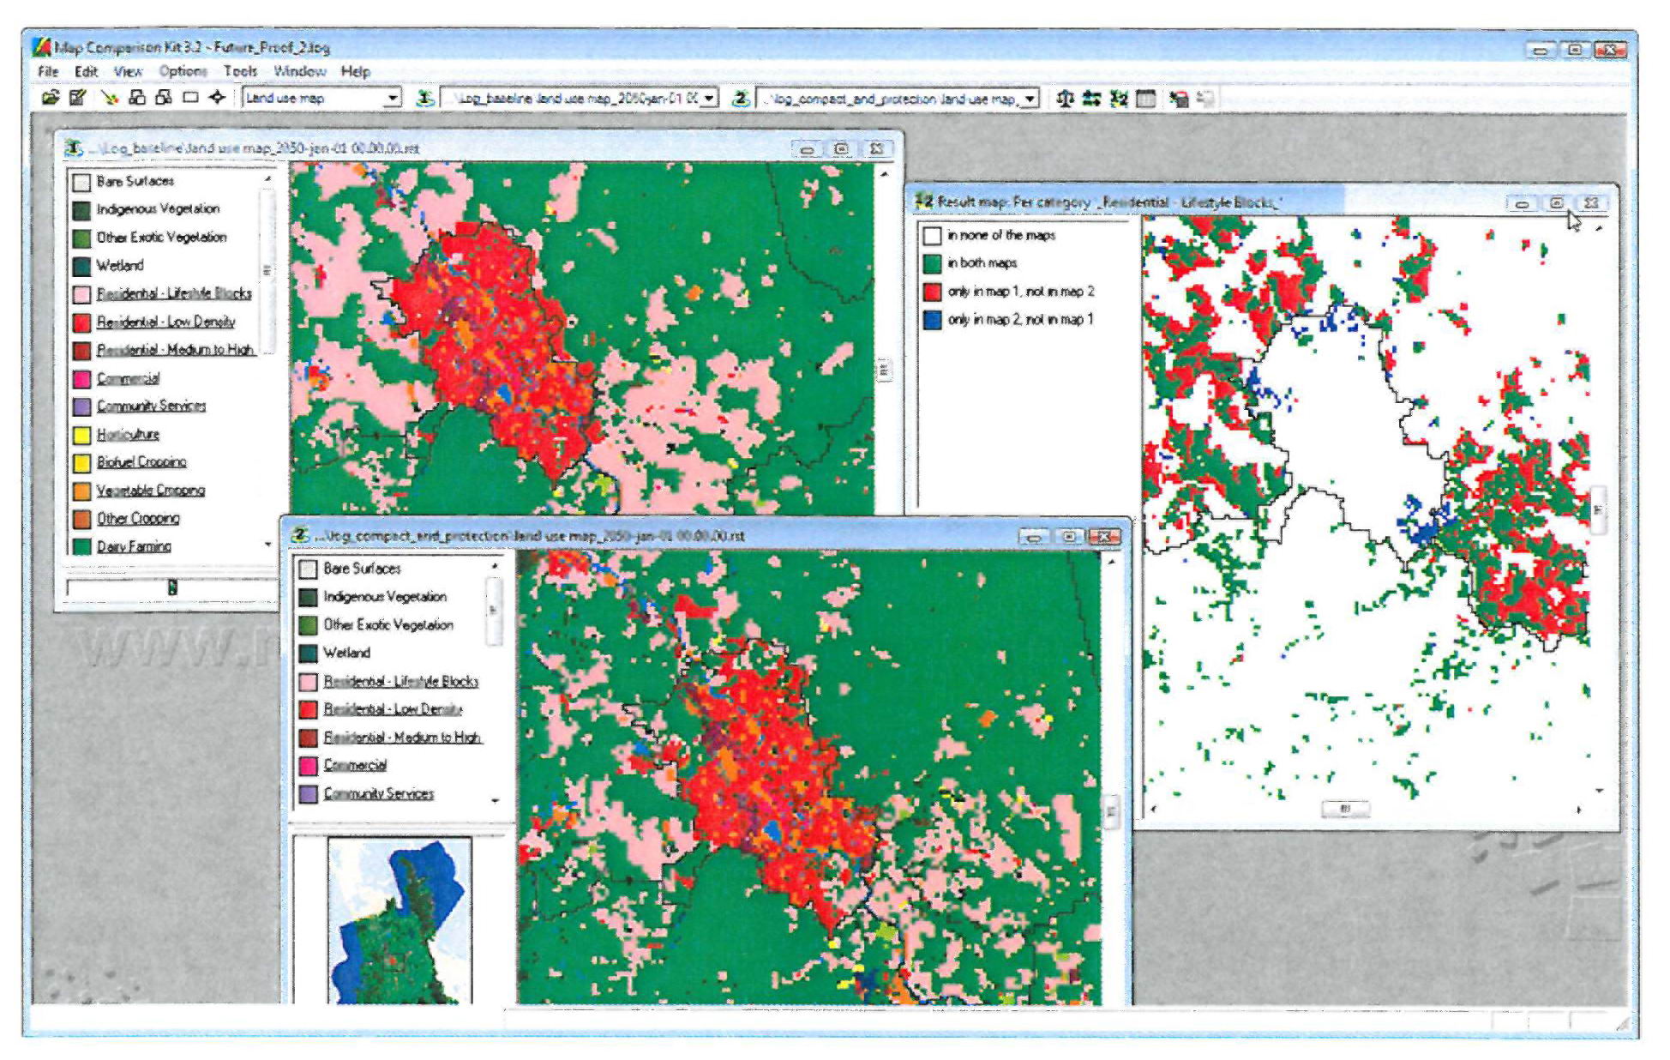Click the balance scale comparison algorithm icon

[x=1065, y=99]
